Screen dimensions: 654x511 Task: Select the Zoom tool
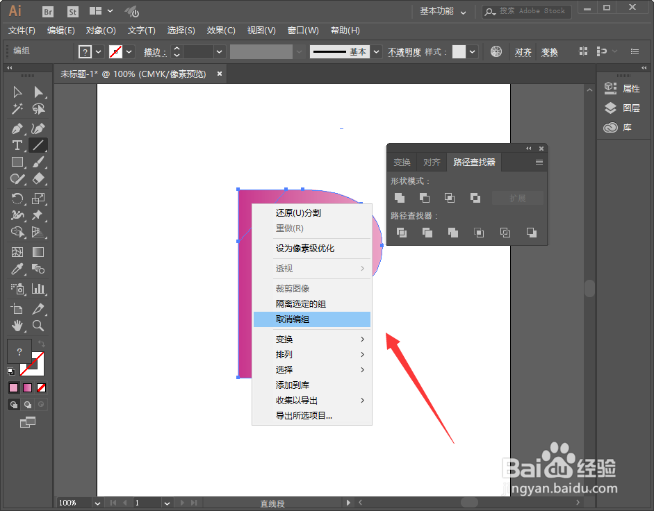tap(38, 326)
